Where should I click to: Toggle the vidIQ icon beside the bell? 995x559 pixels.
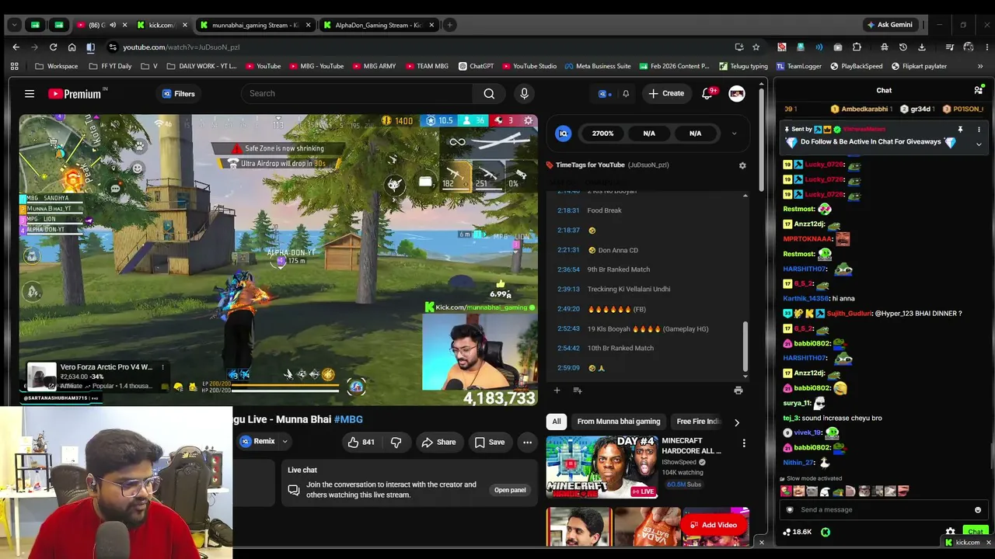click(x=603, y=94)
